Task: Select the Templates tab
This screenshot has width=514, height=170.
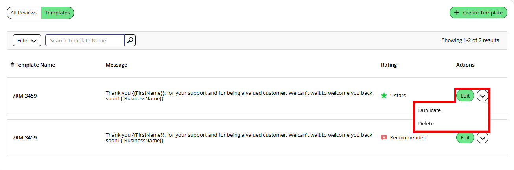Action: point(57,13)
